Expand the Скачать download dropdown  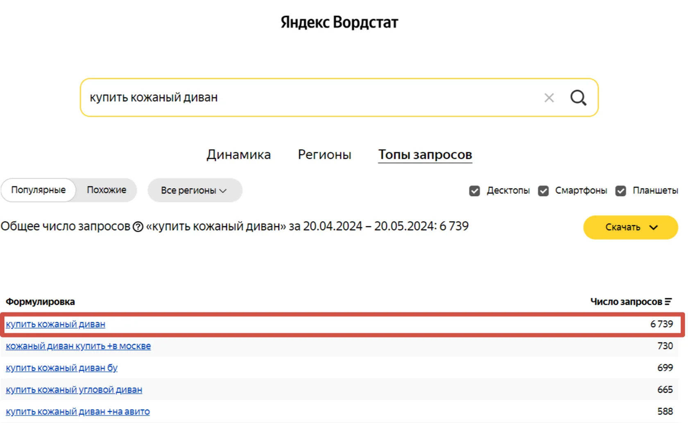[x=631, y=227]
